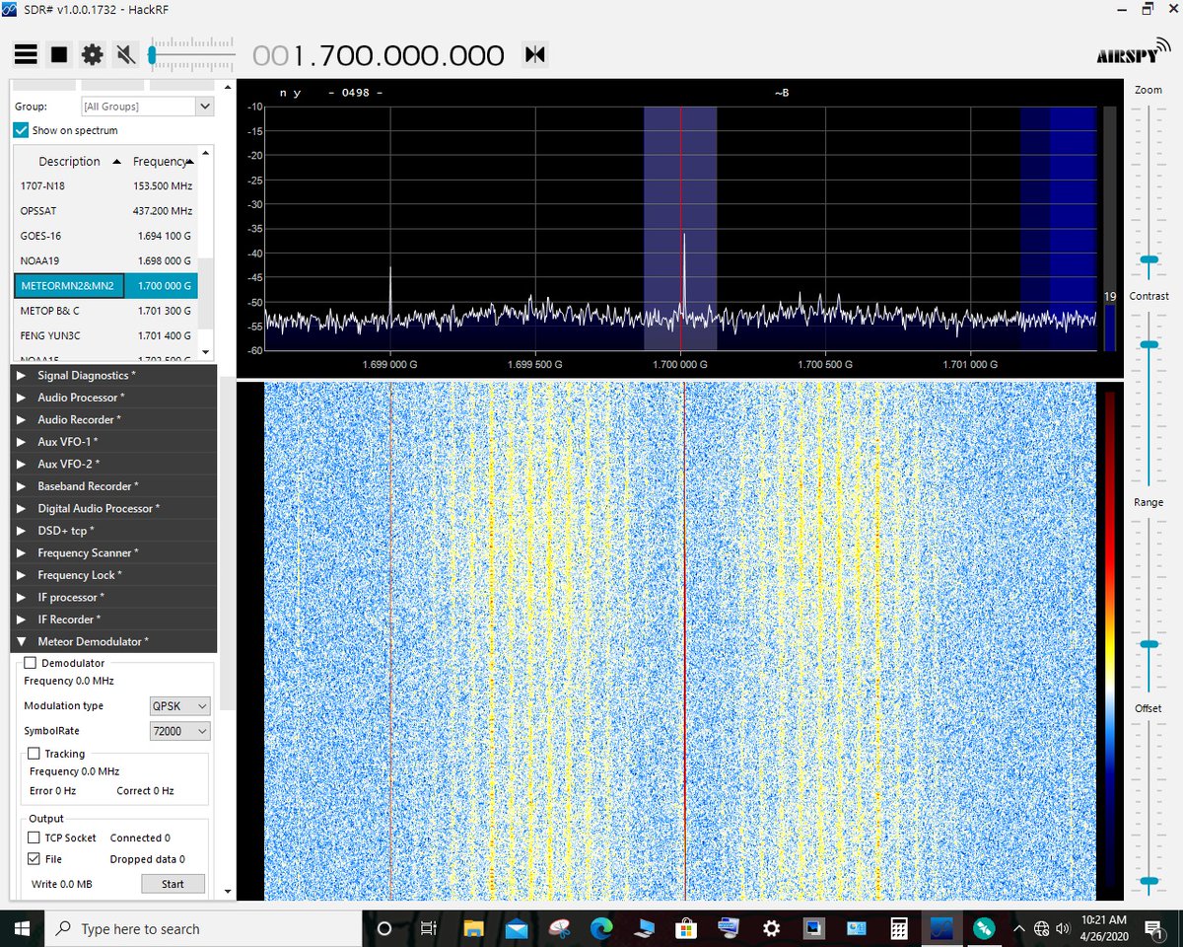
Task: Expand the Audio Recorder panel
Action: (113, 420)
